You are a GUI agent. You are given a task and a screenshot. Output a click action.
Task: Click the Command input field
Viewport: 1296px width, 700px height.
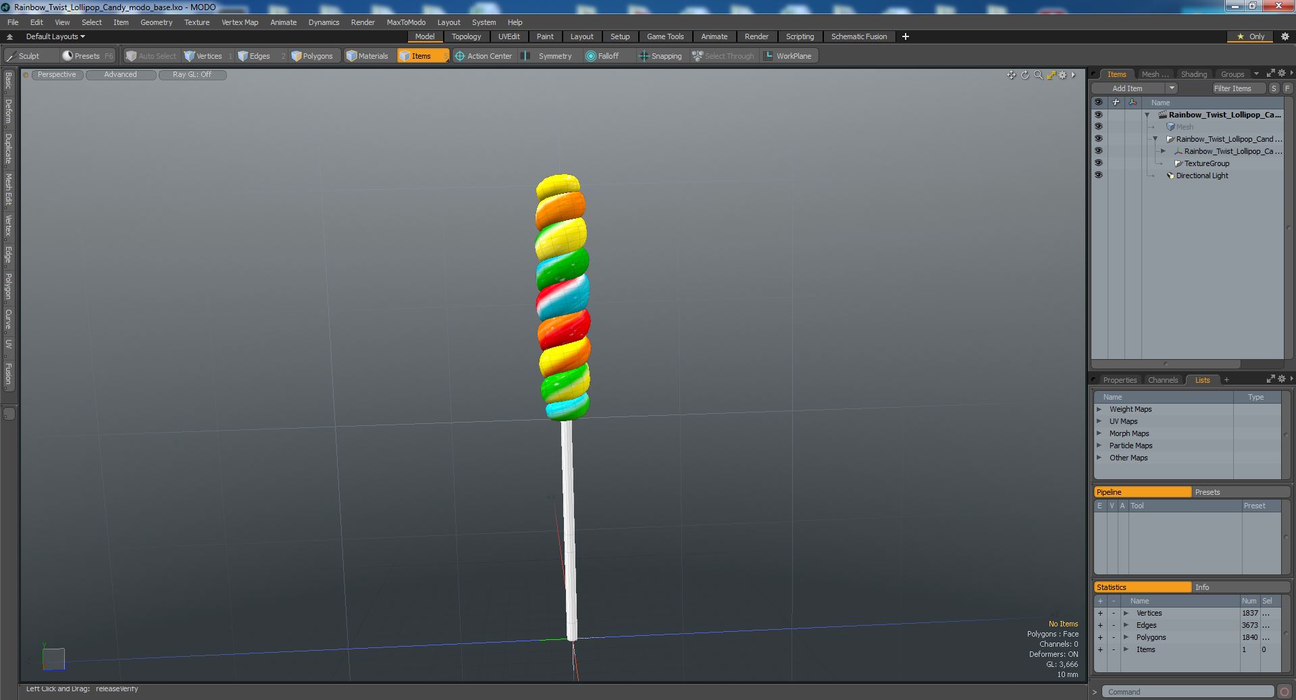(x=1188, y=692)
